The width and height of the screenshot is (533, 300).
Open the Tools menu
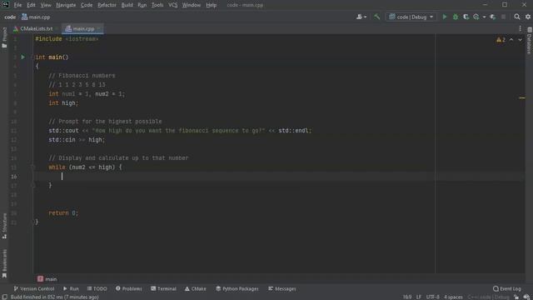(x=157, y=5)
